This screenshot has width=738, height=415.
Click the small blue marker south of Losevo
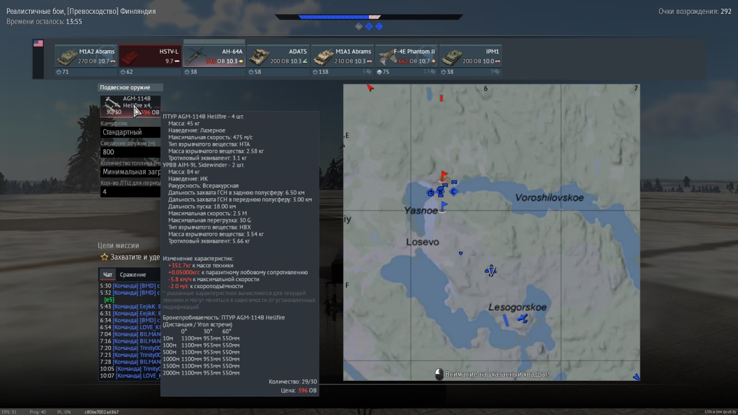click(460, 253)
